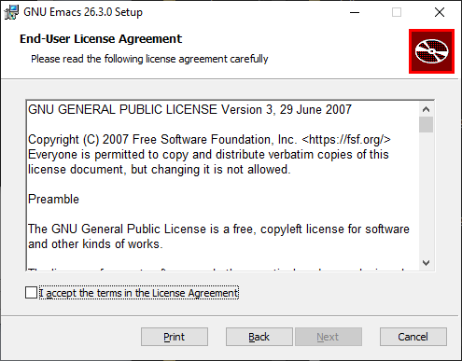Click the 'I accept the terms' label text
The height and width of the screenshot is (361, 462).
tap(139, 293)
